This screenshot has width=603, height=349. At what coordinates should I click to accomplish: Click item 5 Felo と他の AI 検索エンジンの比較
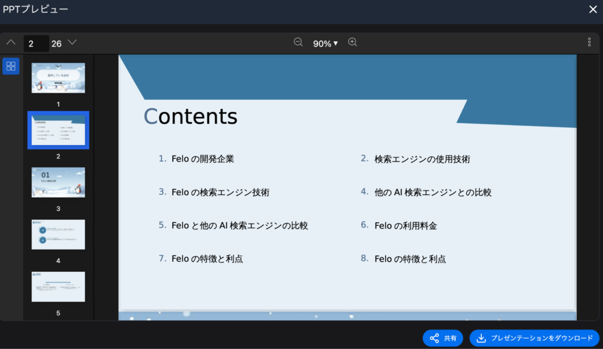point(233,226)
